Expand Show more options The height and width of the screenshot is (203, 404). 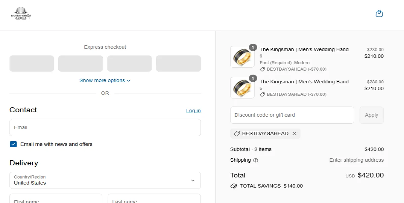[x=105, y=80]
